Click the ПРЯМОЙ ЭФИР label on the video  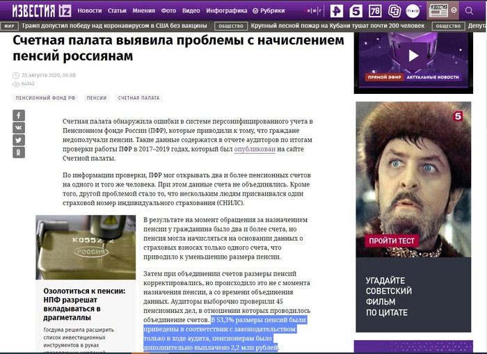(384, 77)
